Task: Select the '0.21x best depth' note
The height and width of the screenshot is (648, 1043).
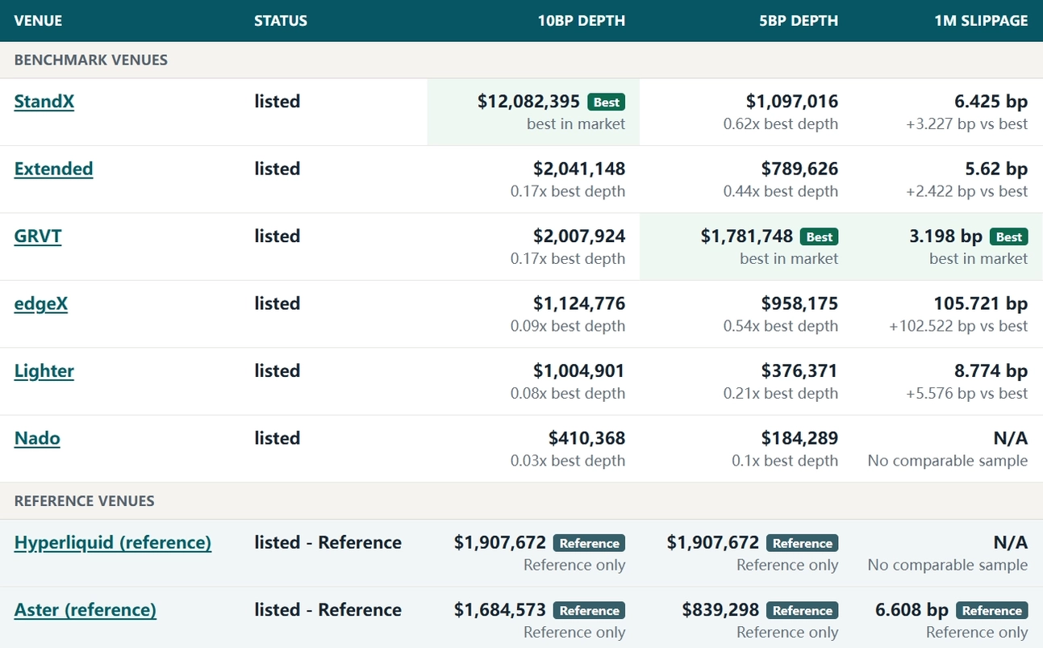Action: click(x=781, y=394)
